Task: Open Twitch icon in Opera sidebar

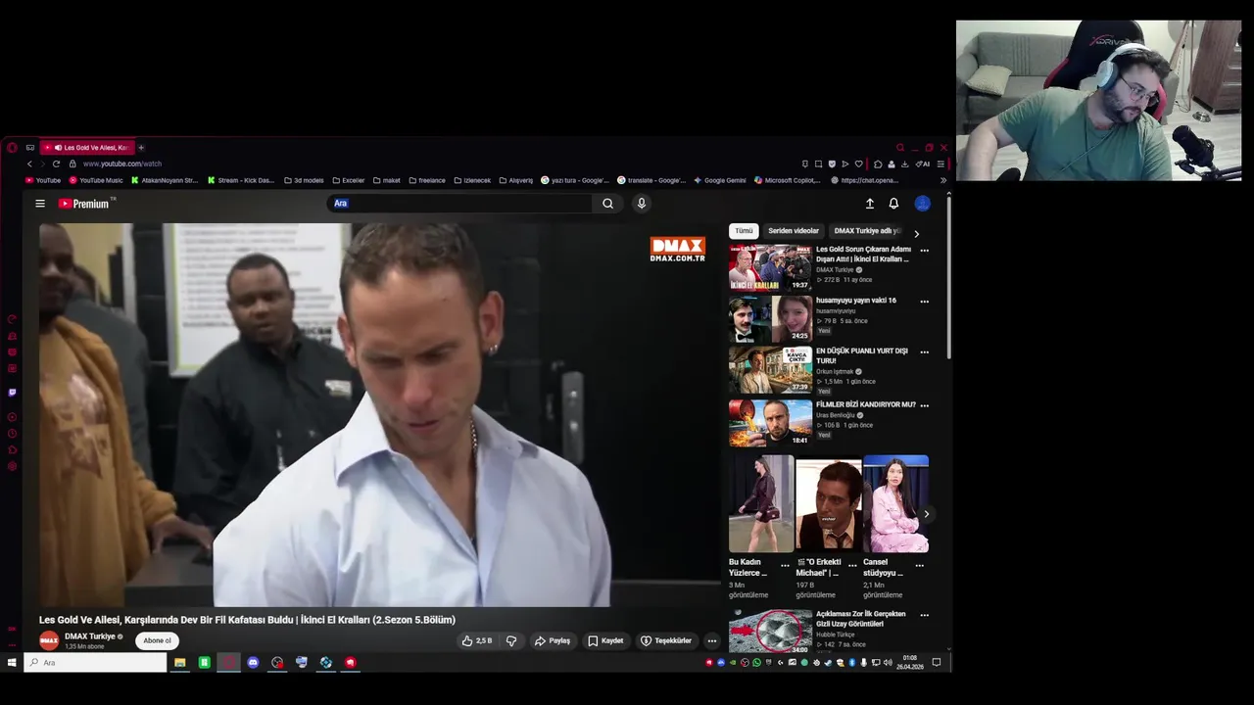Action: pos(12,392)
